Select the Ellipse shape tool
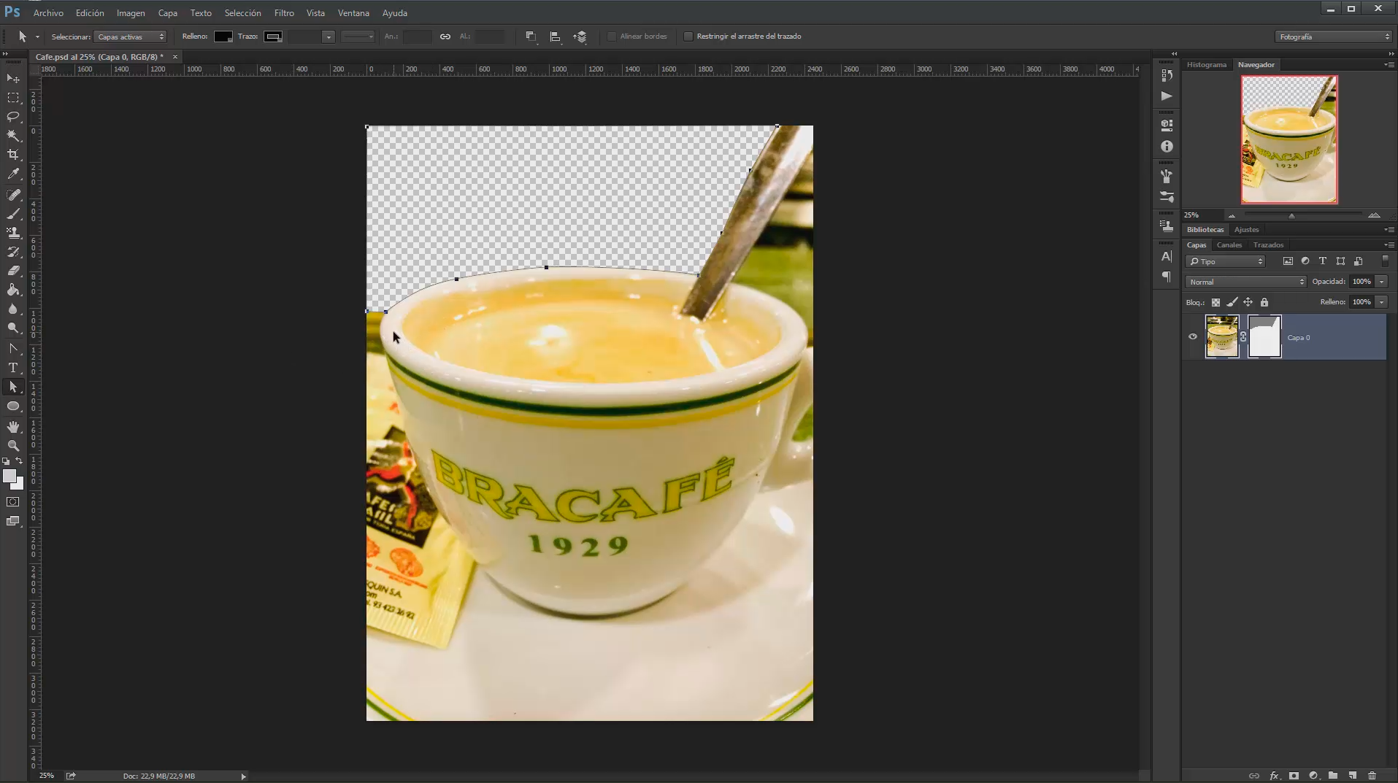1398x783 pixels. click(x=13, y=406)
